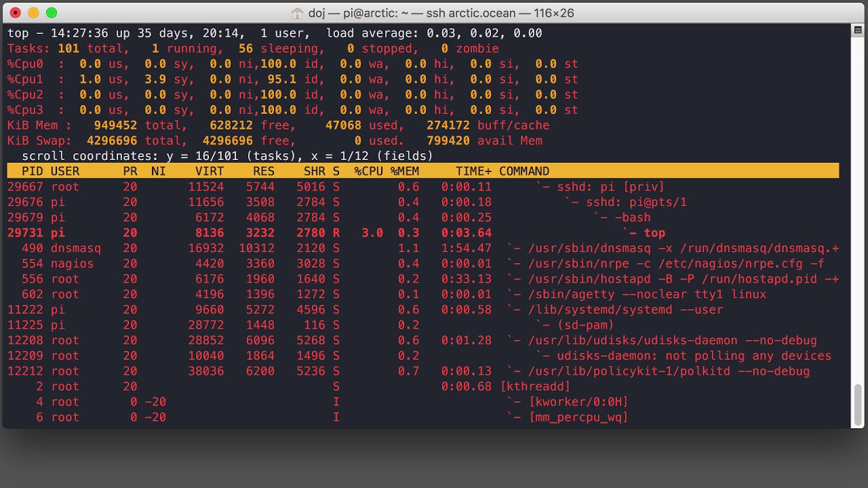Click the '95.1 id' value on Cpu1
The image size is (868, 488).
point(296,79)
